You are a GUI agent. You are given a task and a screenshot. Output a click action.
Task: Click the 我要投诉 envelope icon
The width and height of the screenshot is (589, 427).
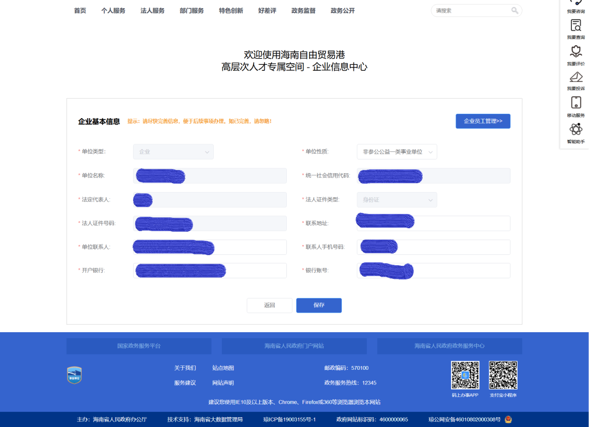(x=575, y=77)
